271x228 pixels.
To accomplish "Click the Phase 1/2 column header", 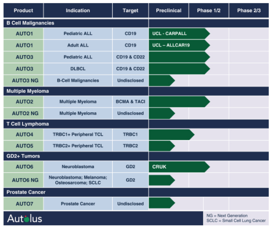I will pyautogui.click(x=209, y=10).
